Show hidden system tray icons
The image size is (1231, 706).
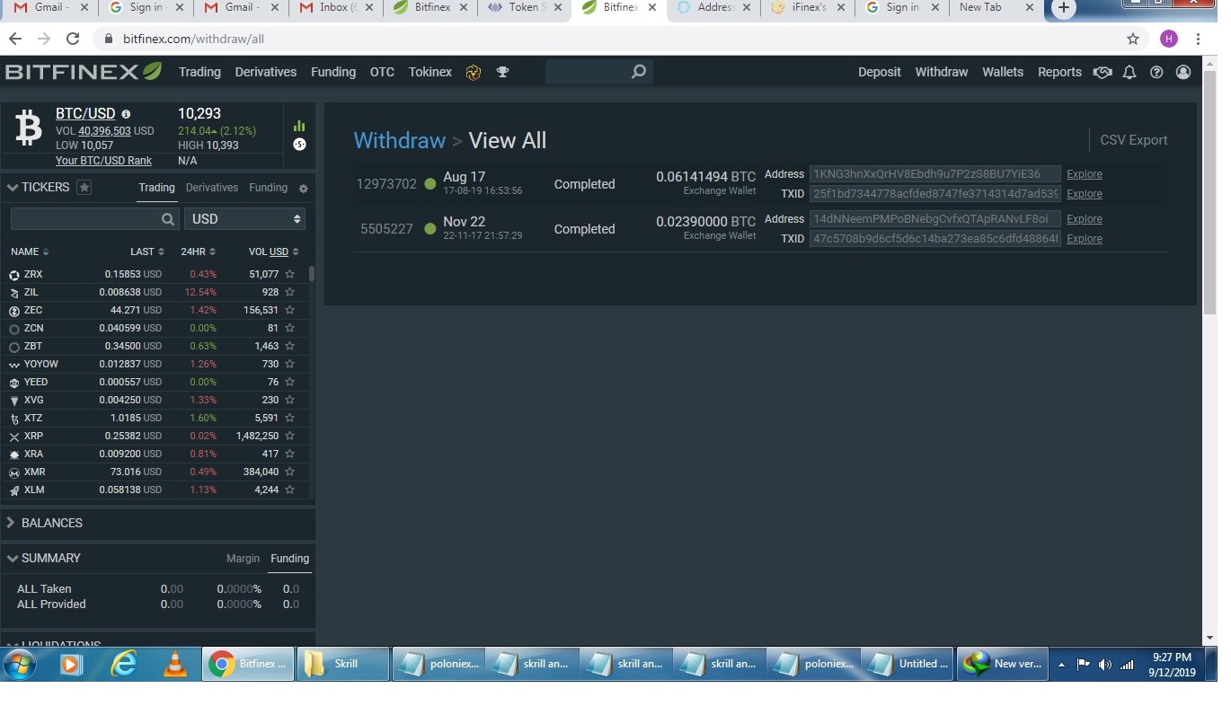[1061, 665]
